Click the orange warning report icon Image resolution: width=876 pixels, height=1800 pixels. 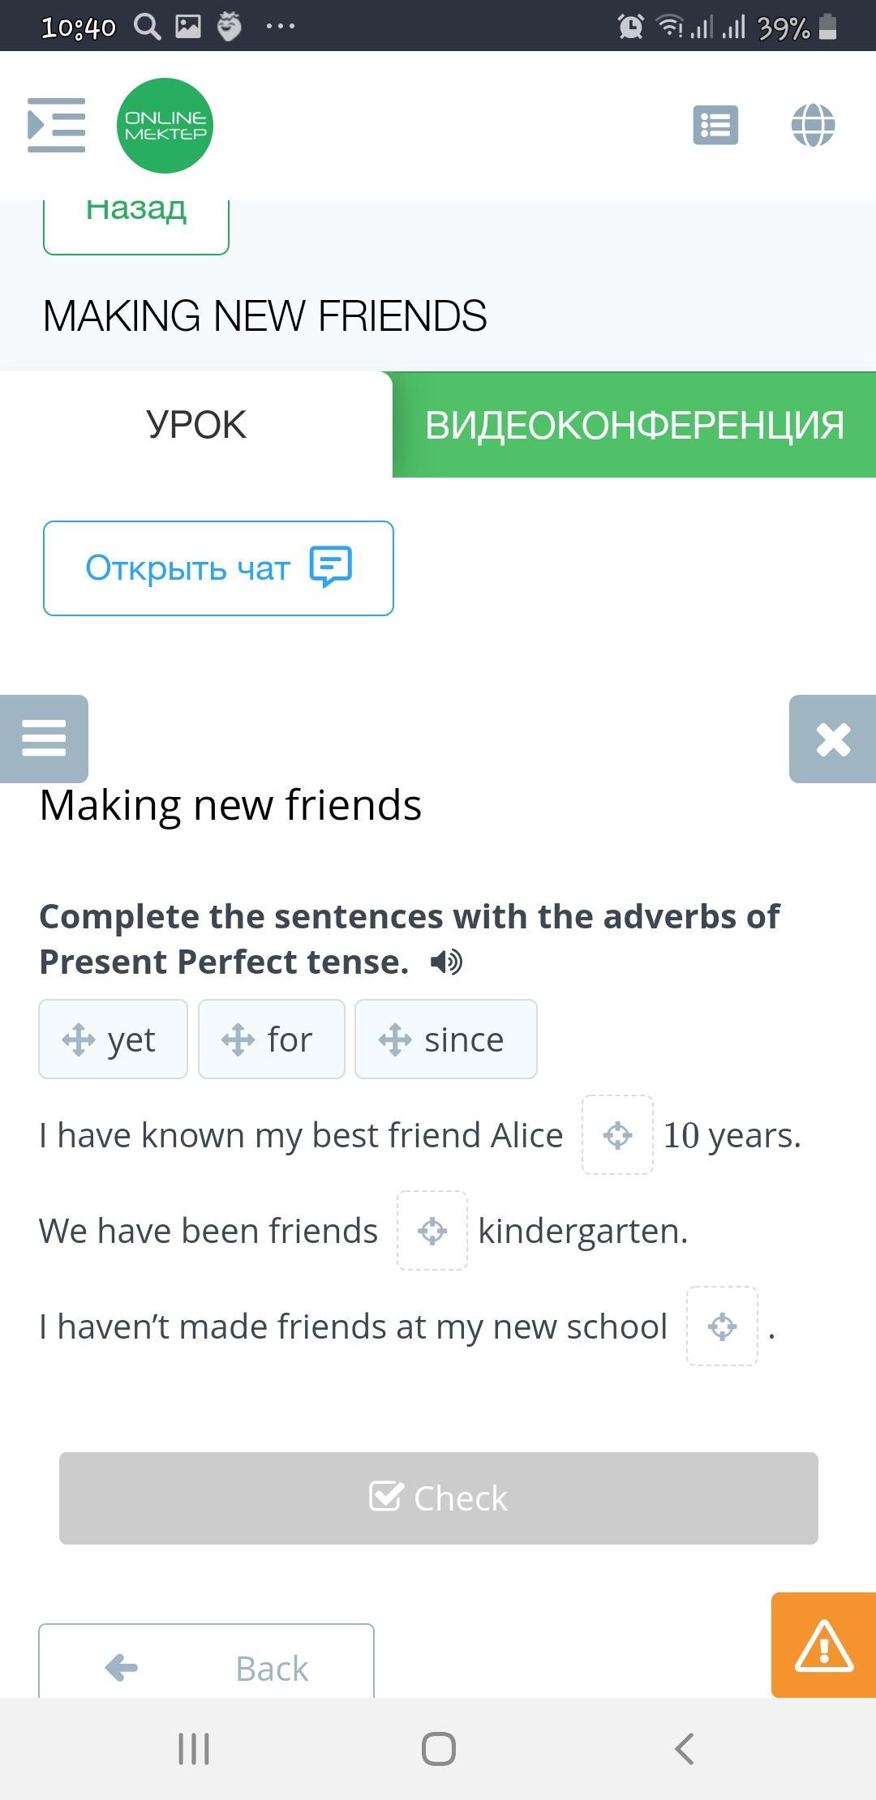click(823, 1645)
